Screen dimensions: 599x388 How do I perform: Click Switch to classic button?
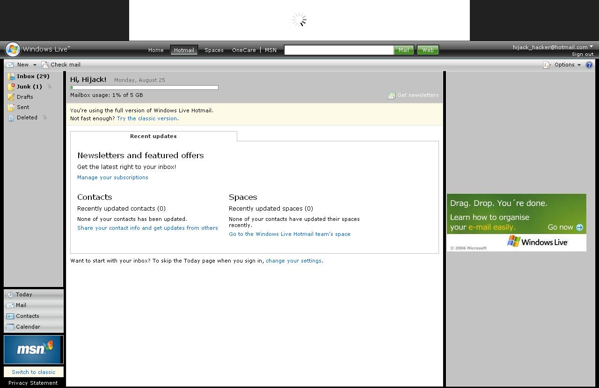tap(34, 372)
